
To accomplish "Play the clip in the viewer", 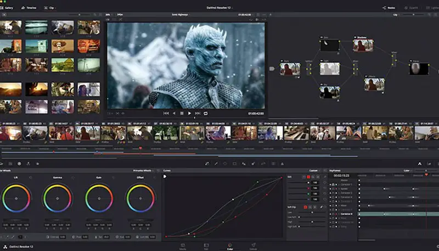I will [x=189, y=113].
